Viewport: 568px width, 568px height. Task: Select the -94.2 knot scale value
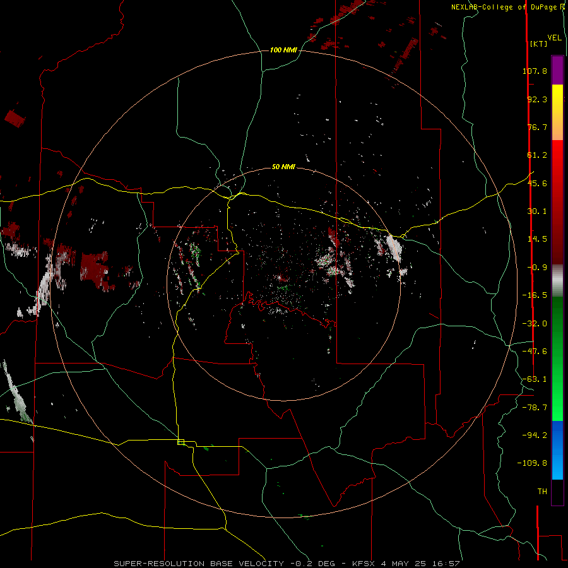535,435
